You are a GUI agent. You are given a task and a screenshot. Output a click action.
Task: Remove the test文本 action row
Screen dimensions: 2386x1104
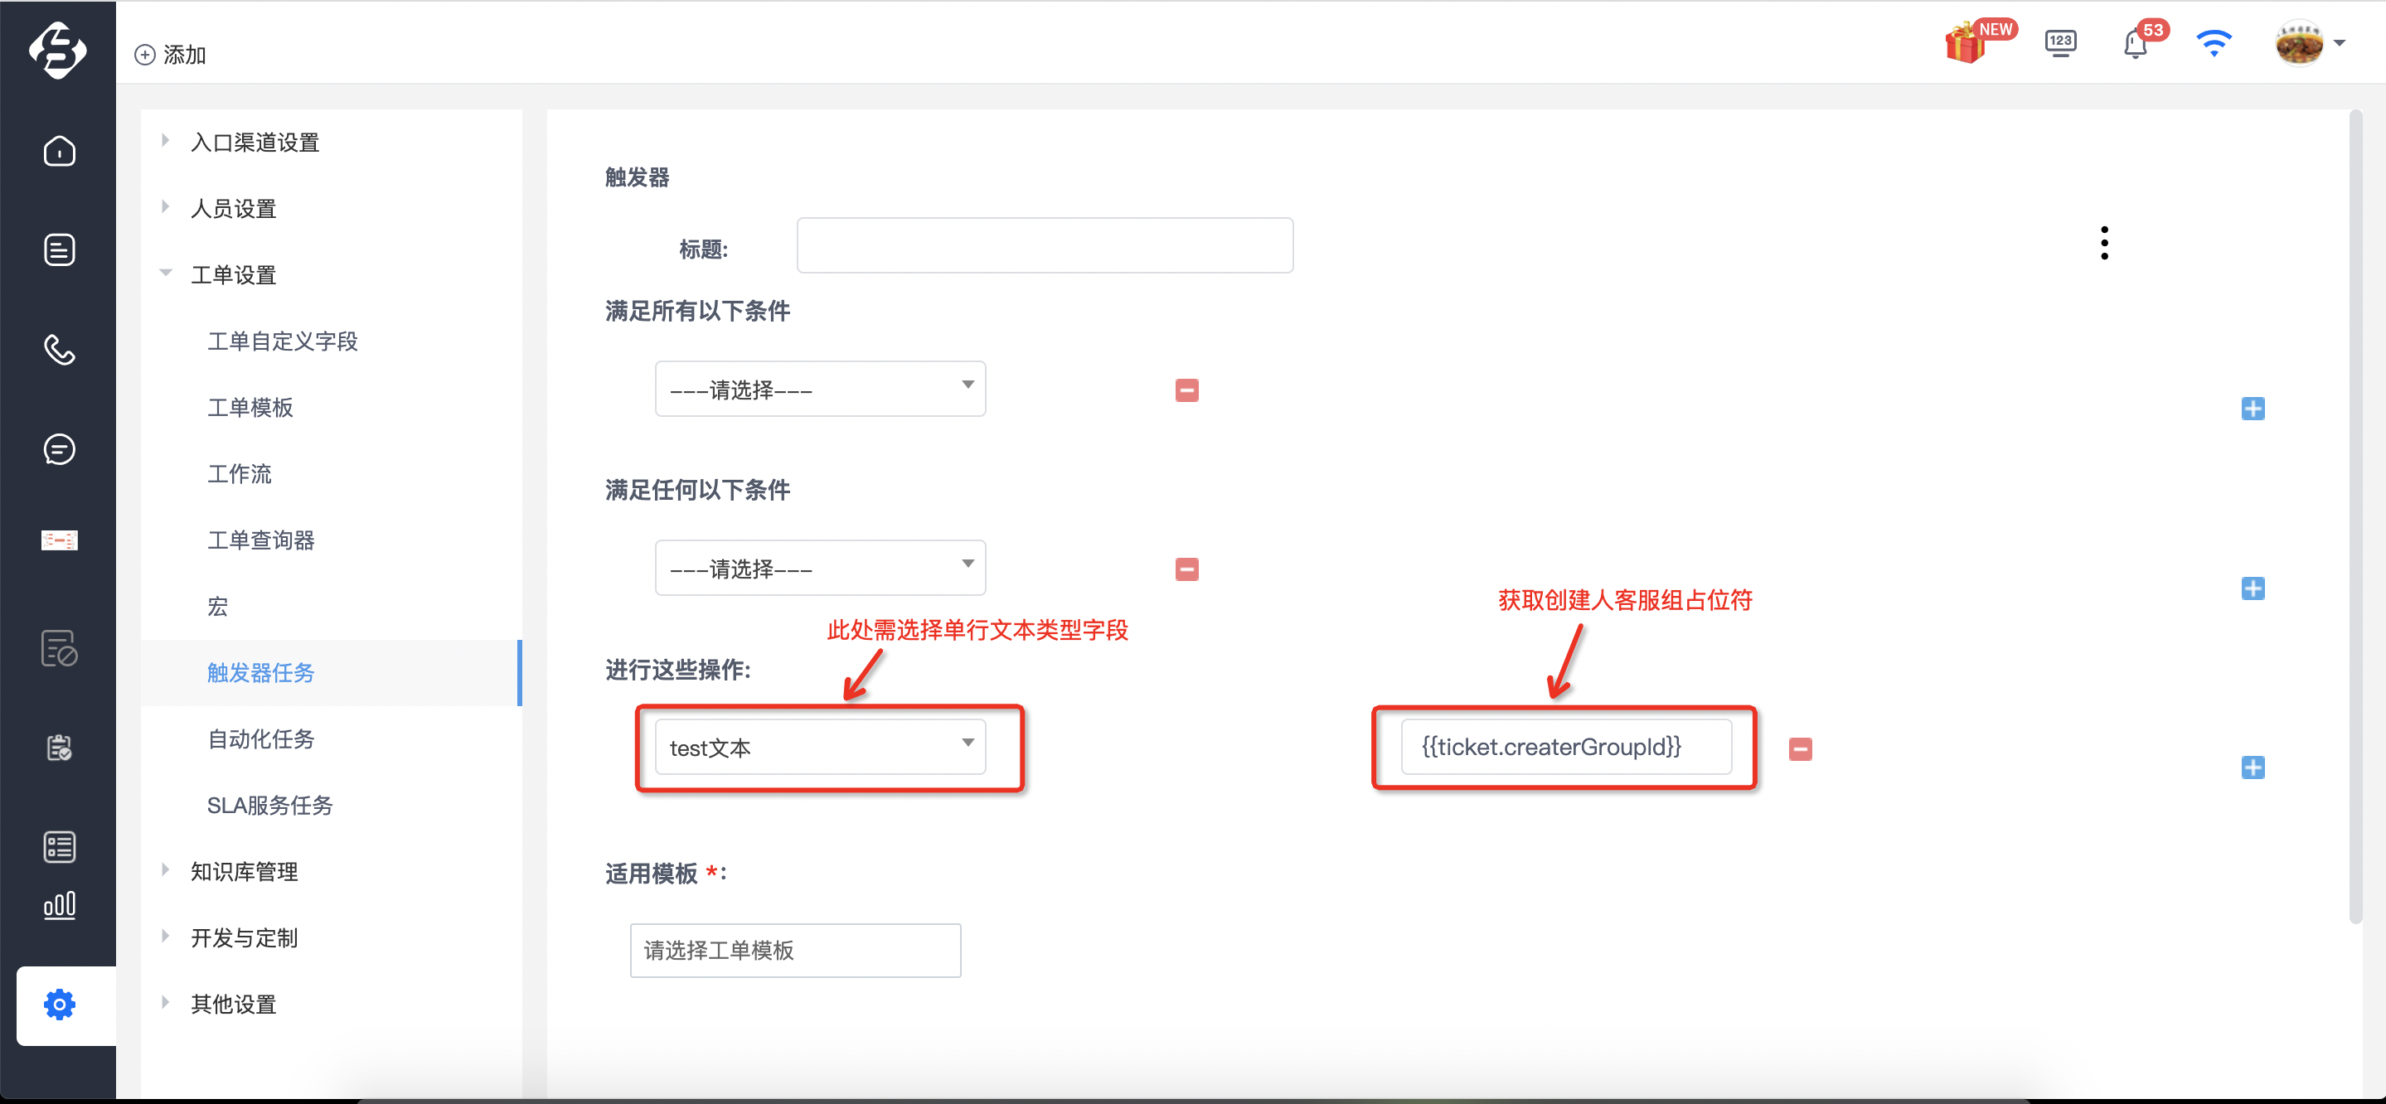1800,749
